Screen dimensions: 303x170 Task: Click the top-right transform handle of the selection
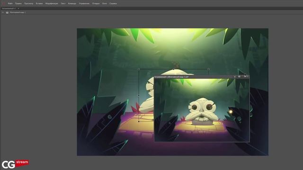tap(208, 69)
